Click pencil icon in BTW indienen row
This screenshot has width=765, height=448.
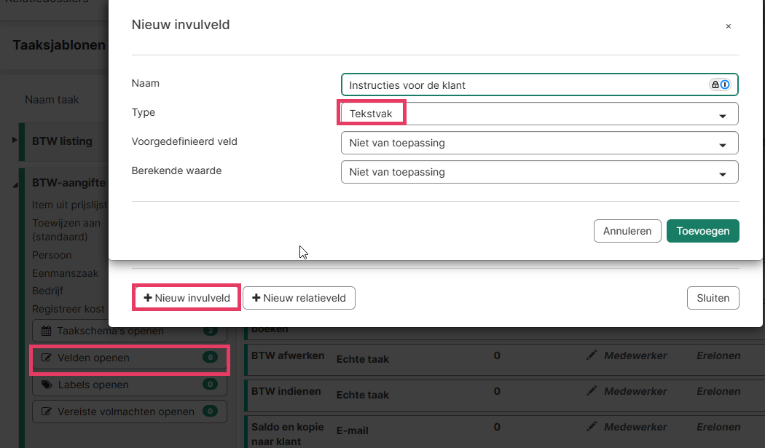point(592,391)
